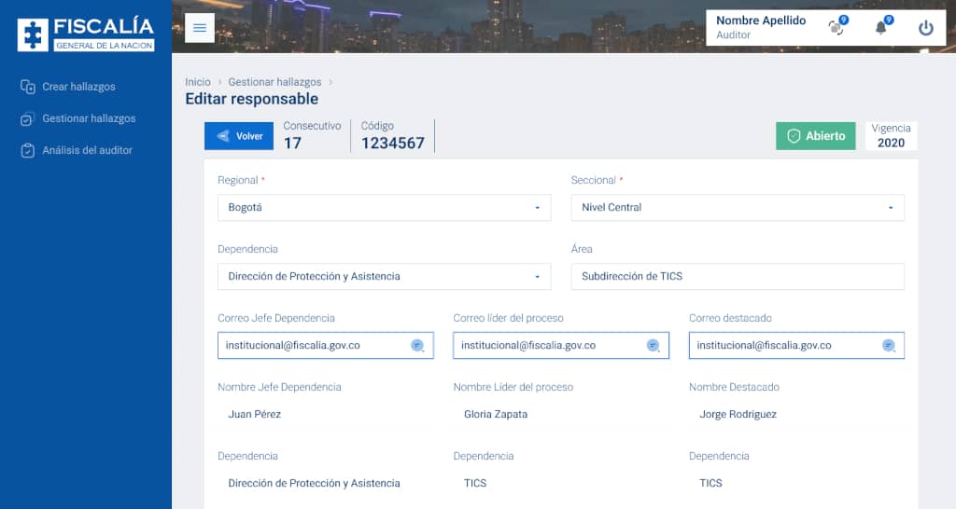This screenshot has height=509, width=956.
Task: Click the power logout icon
Action: click(x=925, y=28)
